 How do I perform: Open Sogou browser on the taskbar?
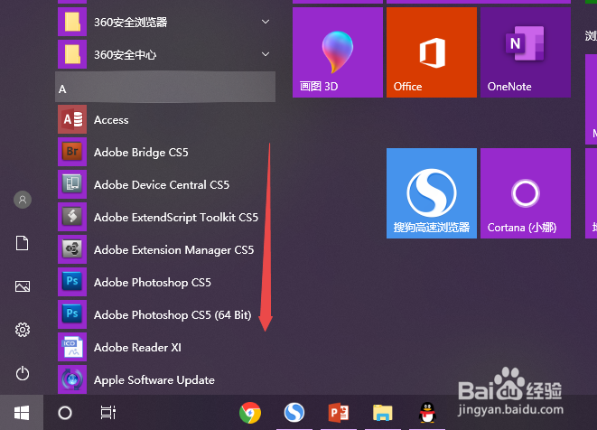294,413
